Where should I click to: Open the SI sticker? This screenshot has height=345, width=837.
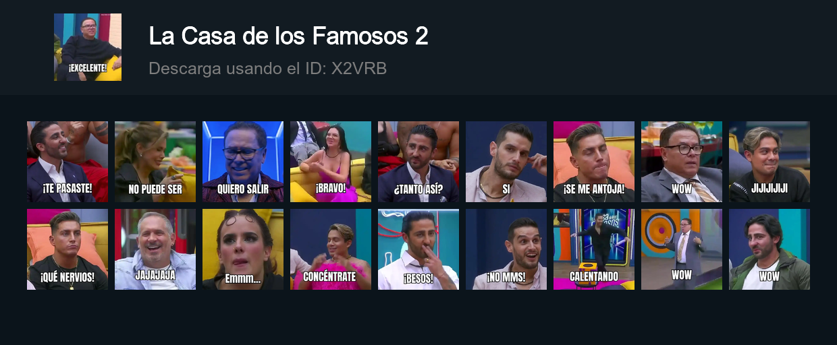(x=506, y=162)
